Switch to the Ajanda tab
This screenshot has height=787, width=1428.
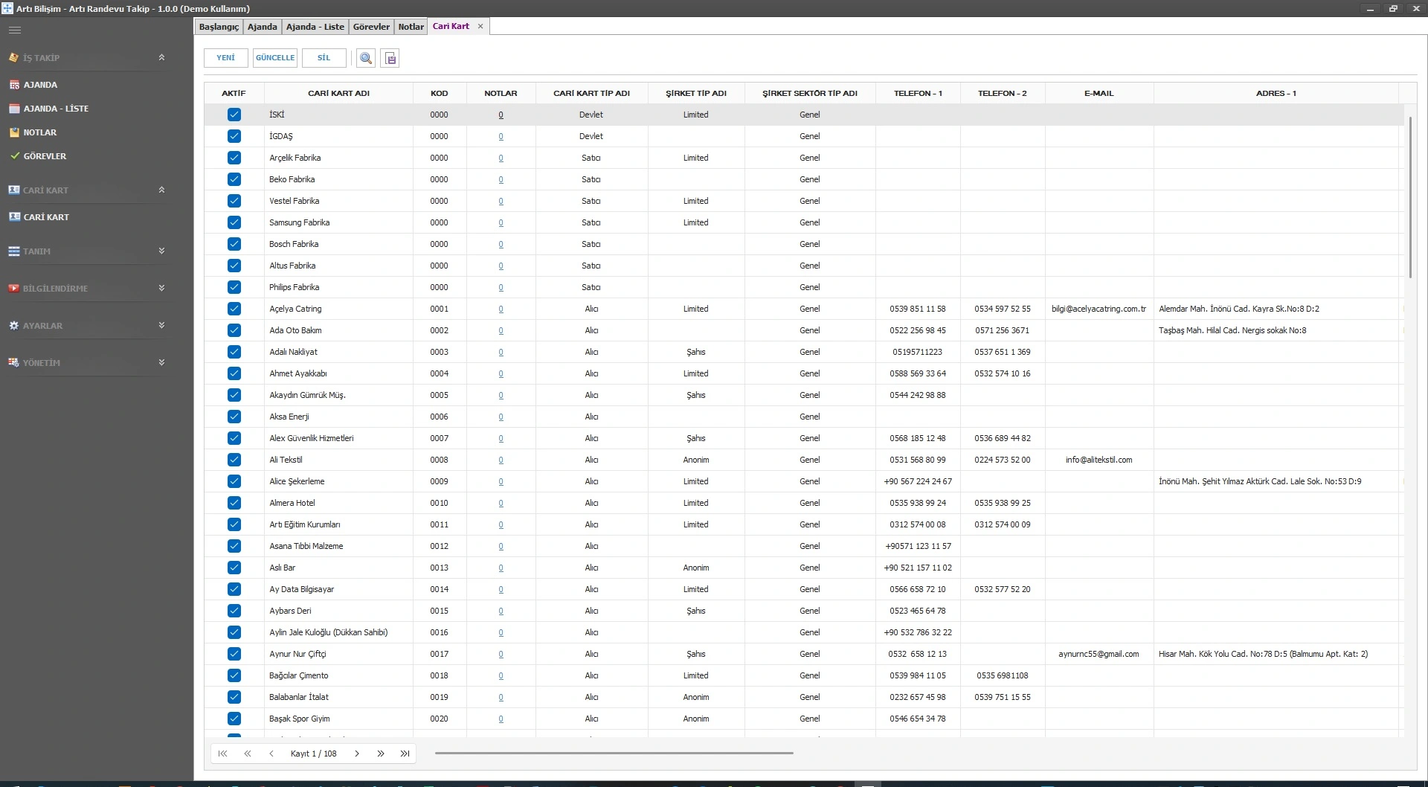pyautogui.click(x=262, y=27)
